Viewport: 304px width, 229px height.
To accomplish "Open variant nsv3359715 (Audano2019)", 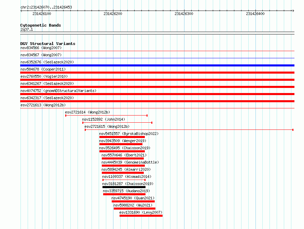I will (126, 191).
